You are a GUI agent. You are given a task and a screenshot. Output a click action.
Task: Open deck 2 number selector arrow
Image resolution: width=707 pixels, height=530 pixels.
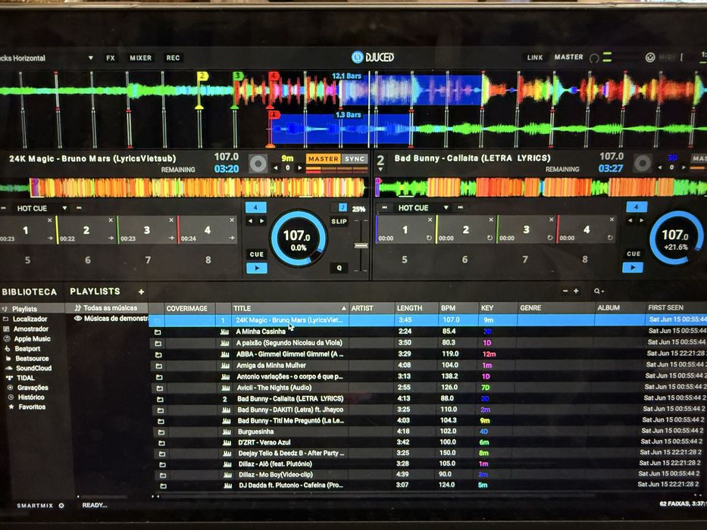[380, 170]
